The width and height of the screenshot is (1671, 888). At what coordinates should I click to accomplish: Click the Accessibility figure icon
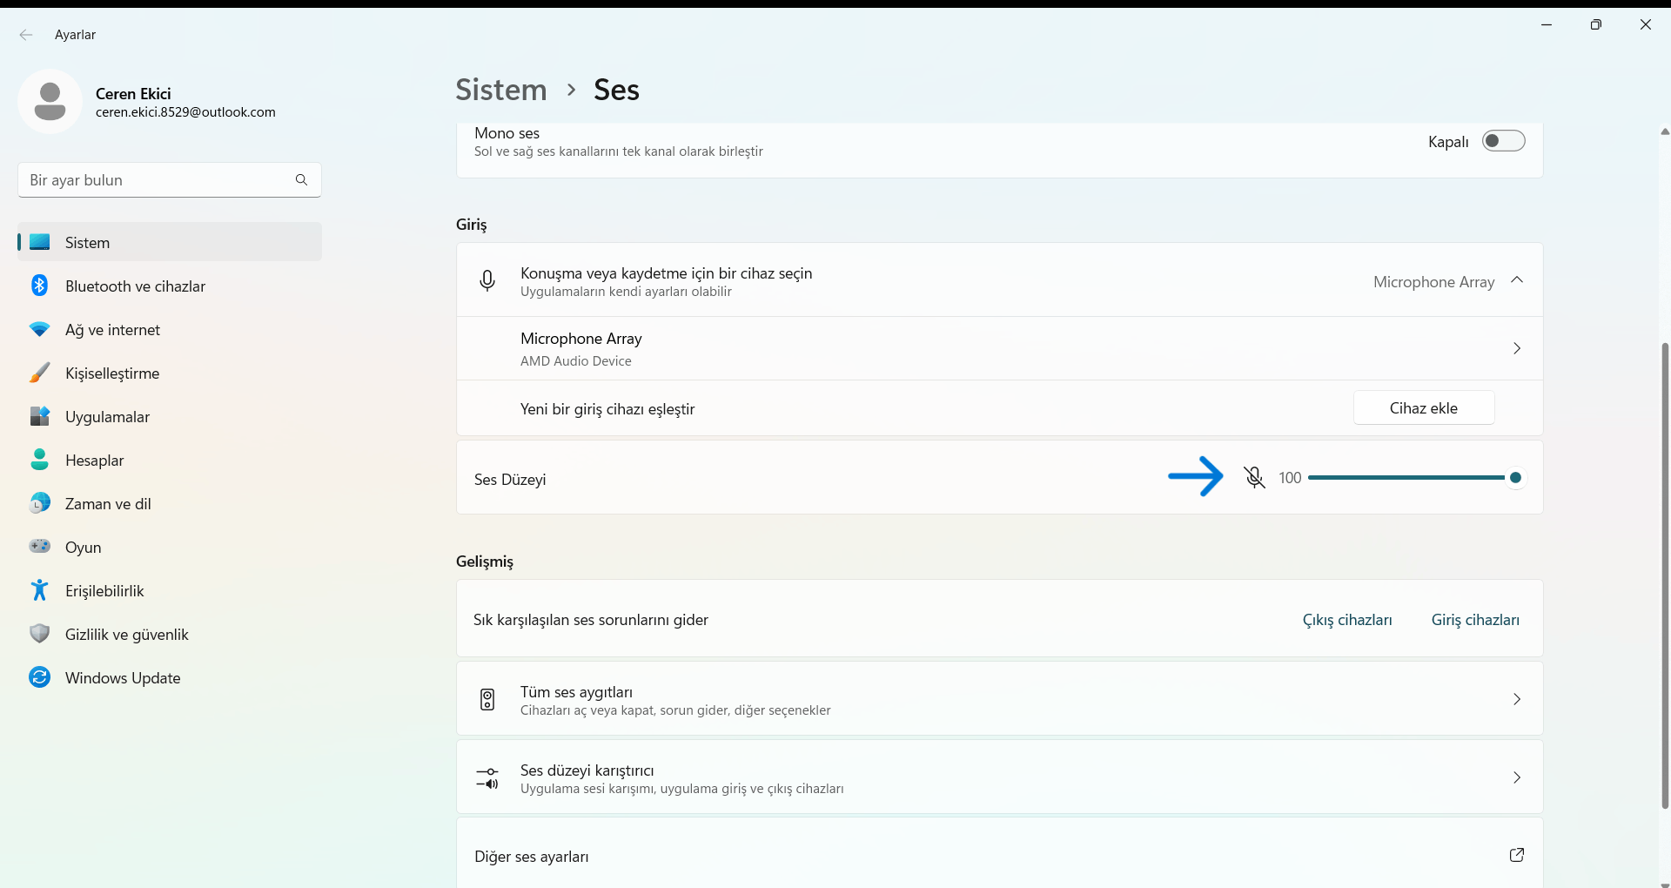40,590
